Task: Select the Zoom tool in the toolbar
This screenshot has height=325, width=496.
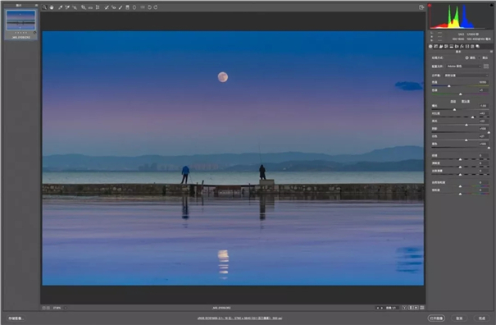Action: 44,7
